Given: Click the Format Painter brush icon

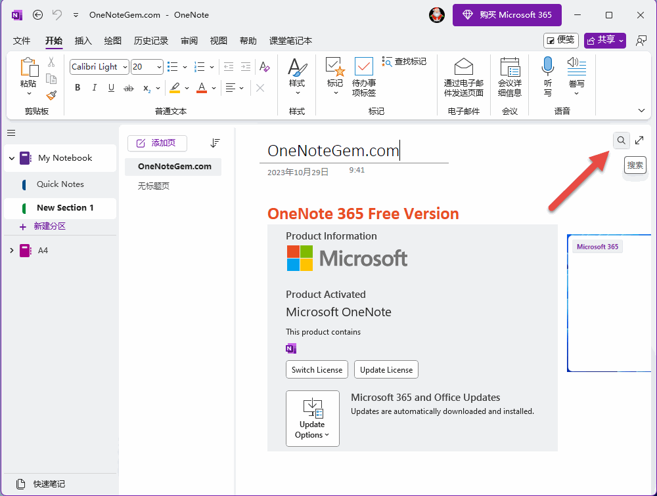Looking at the screenshot, I should [52, 95].
